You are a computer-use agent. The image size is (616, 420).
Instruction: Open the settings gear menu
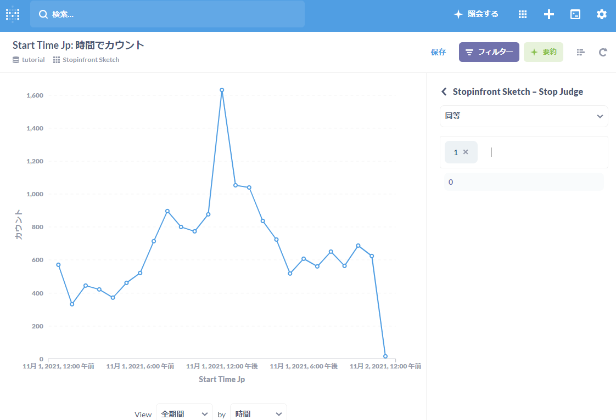pos(602,15)
